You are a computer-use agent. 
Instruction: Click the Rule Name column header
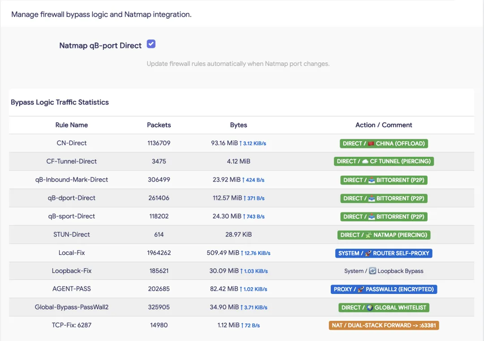(x=72, y=125)
